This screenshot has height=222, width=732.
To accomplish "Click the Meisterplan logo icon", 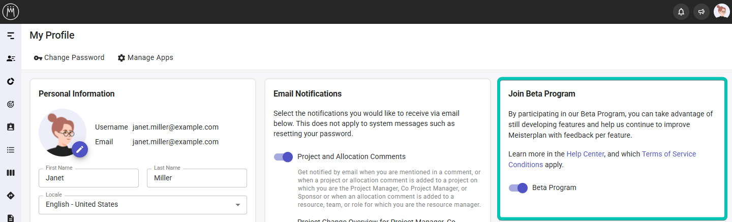I will [11, 11].
